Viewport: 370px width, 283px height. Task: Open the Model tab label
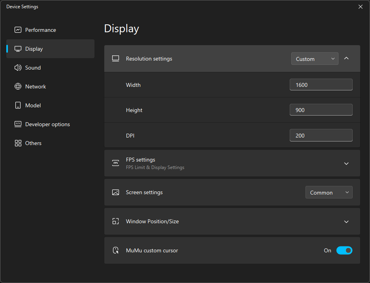[x=33, y=105]
